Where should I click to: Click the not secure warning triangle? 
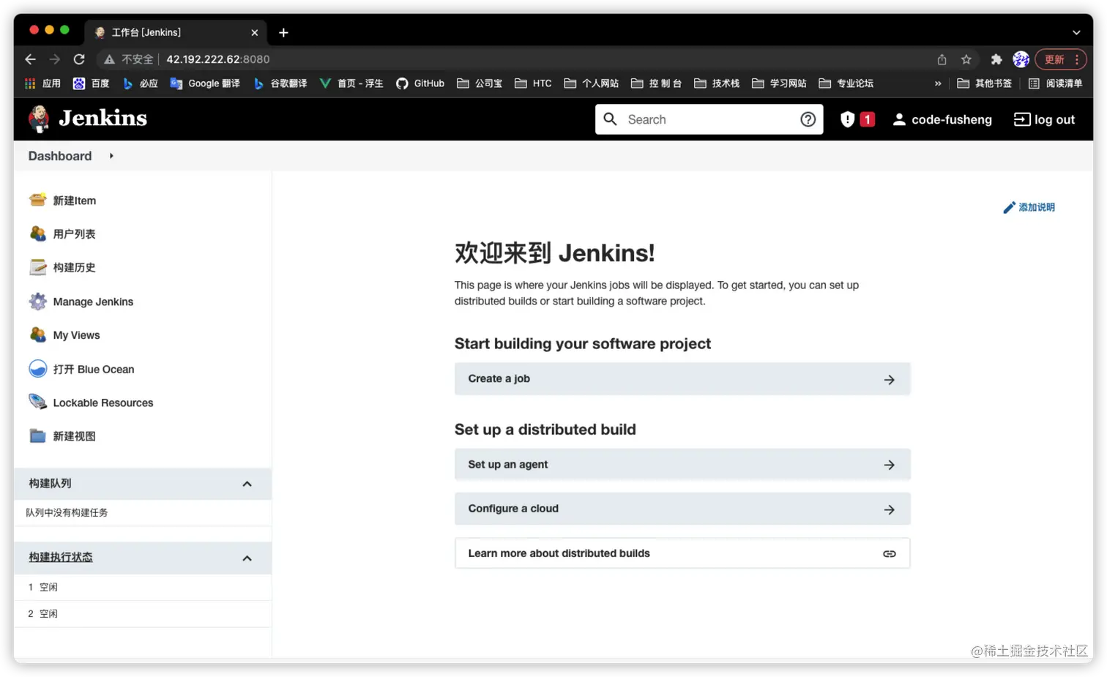(109, 59)
